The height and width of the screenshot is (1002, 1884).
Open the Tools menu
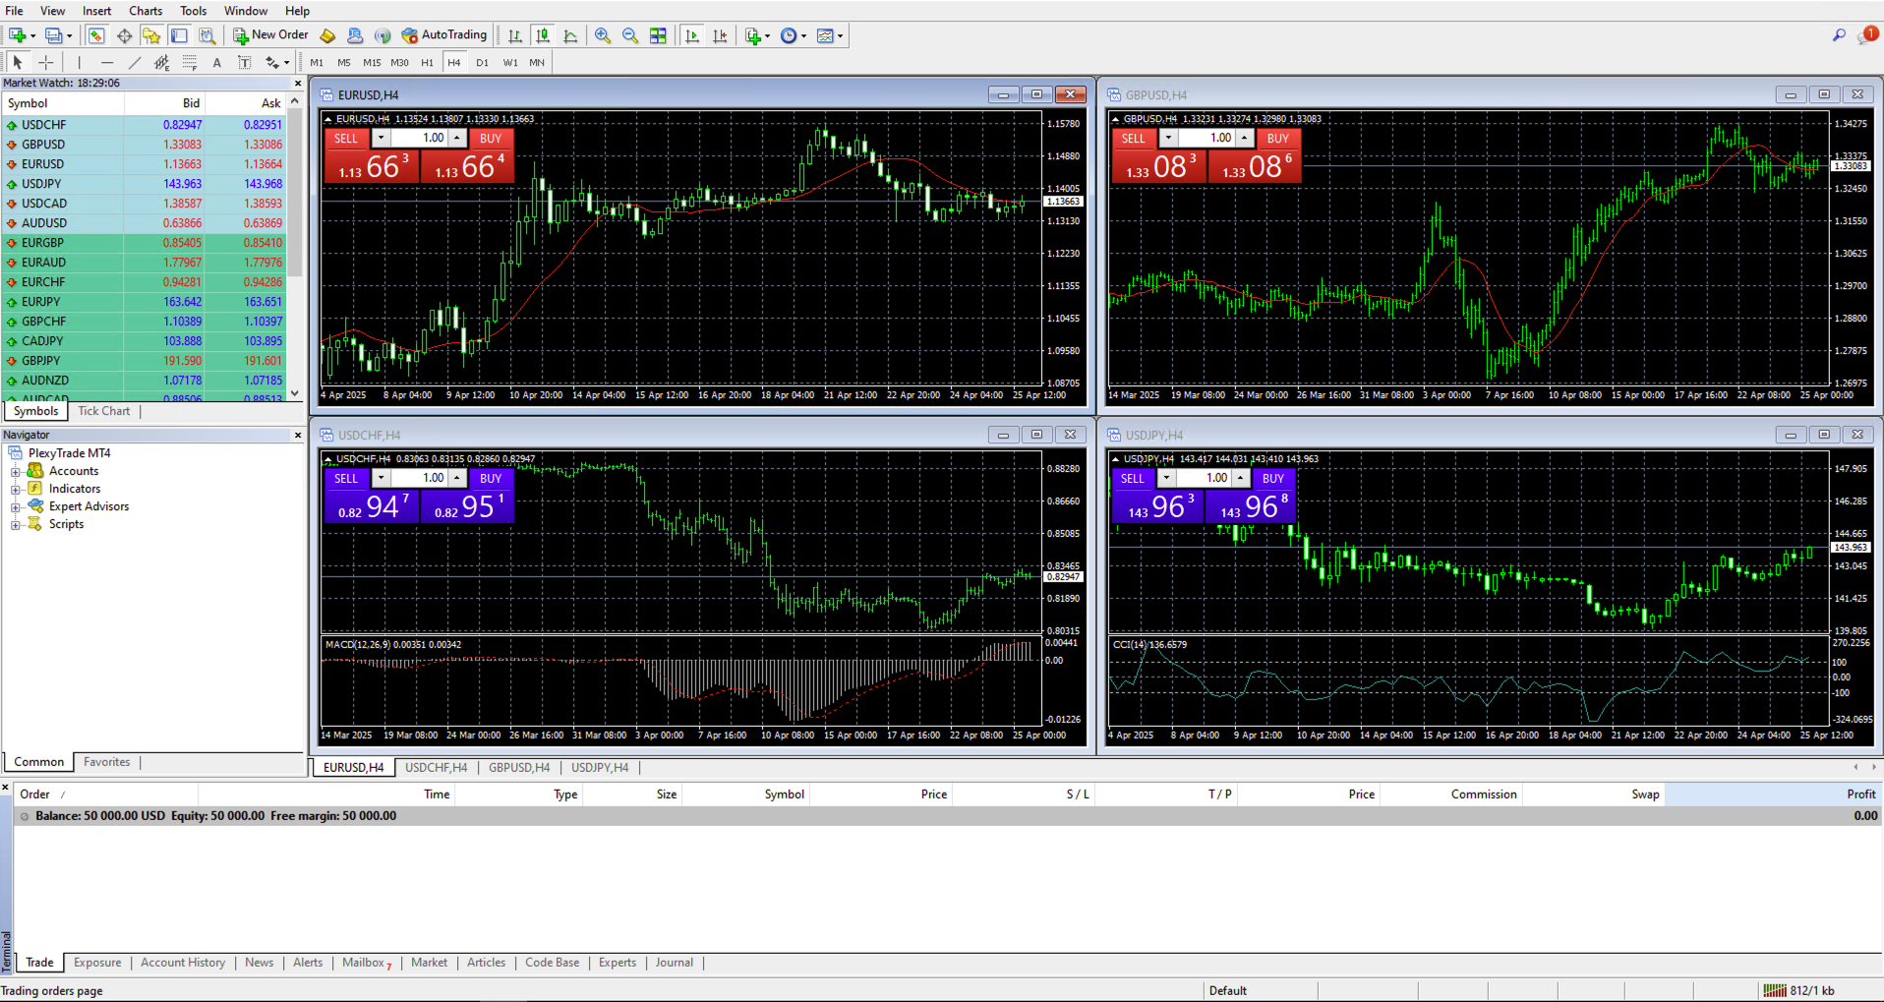click(x=194, y=11)
